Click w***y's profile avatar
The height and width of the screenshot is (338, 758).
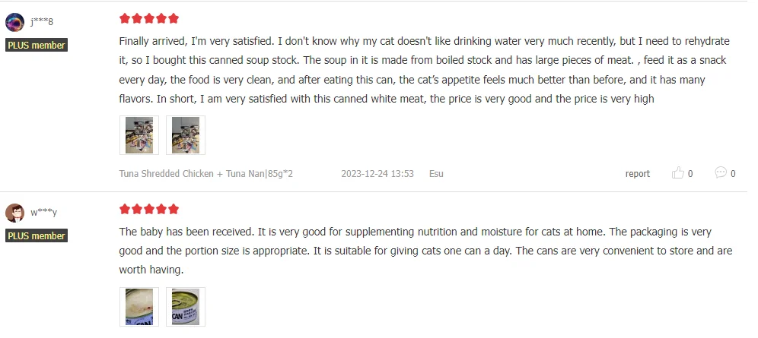[15, 213]
